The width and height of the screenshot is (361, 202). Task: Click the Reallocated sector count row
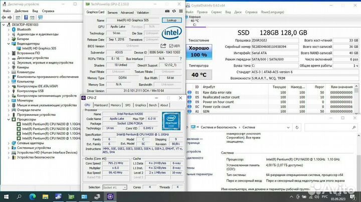tap(271, 97)
